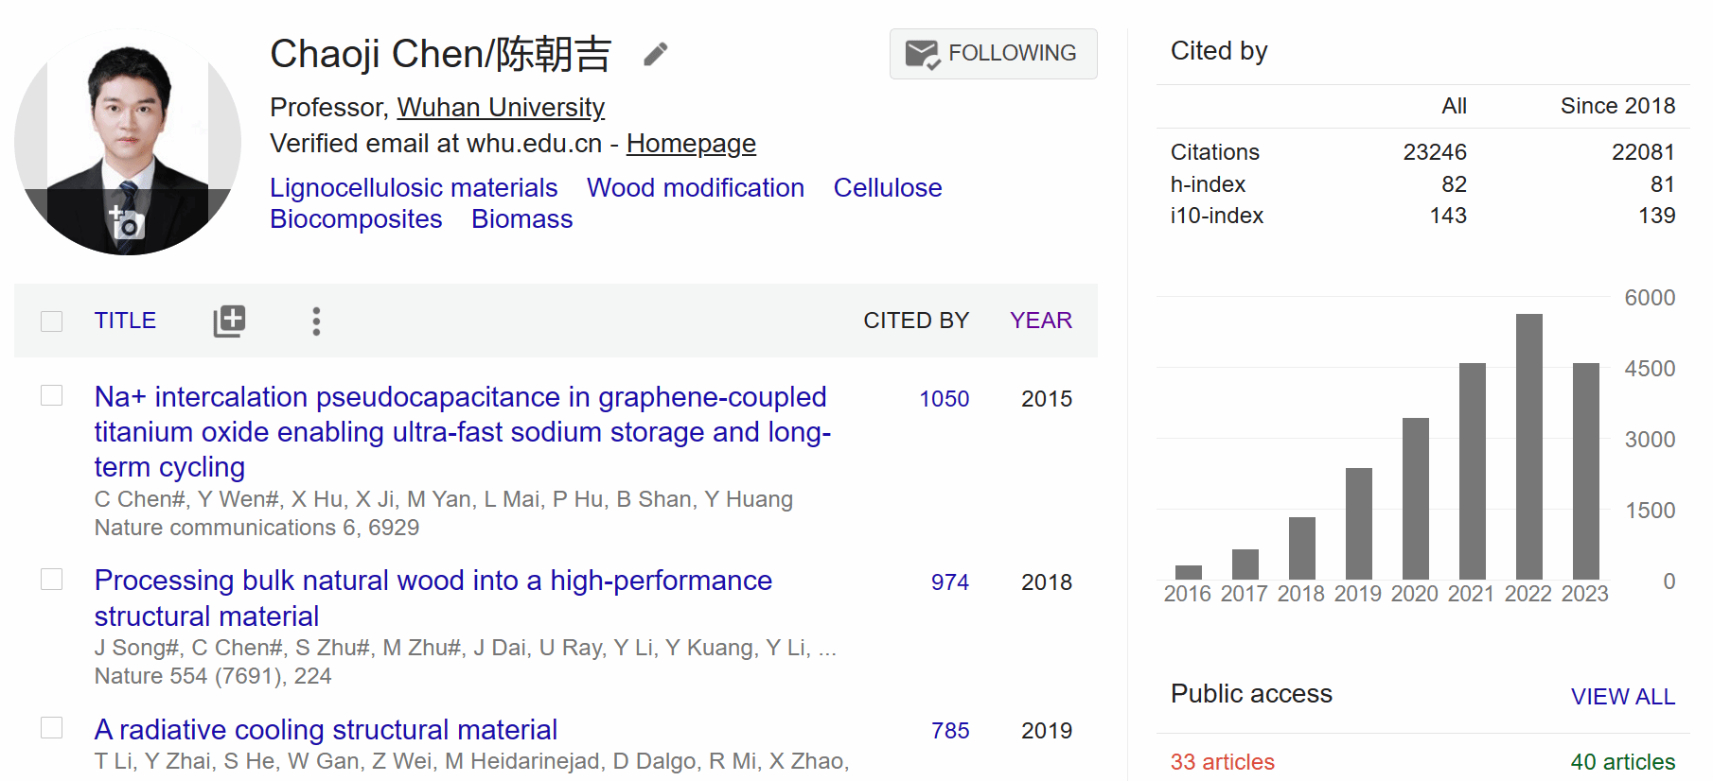Open View All public access articles

pos(1622,697)
